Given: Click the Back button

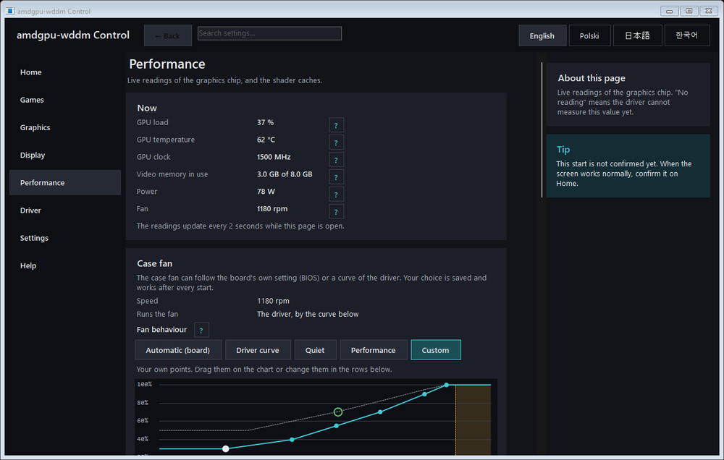Looking at the screenshot, I should pyautogui.click(x=168, y=35).
